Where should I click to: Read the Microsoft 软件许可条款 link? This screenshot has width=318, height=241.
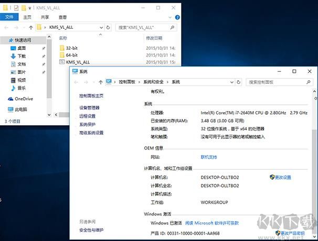coord(211,223)
